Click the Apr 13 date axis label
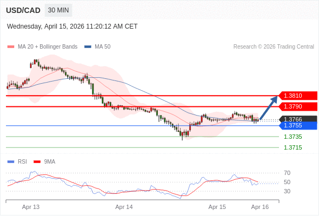319x216 pixels. point(31,207)
